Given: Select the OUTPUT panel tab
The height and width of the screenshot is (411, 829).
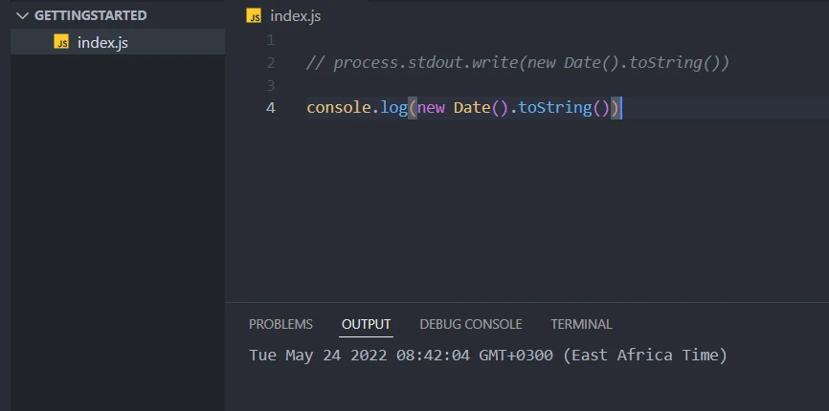Looking at the screenshot, I should 366,324.
